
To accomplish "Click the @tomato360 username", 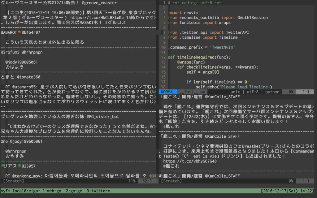I will click(x=28, y=77).
